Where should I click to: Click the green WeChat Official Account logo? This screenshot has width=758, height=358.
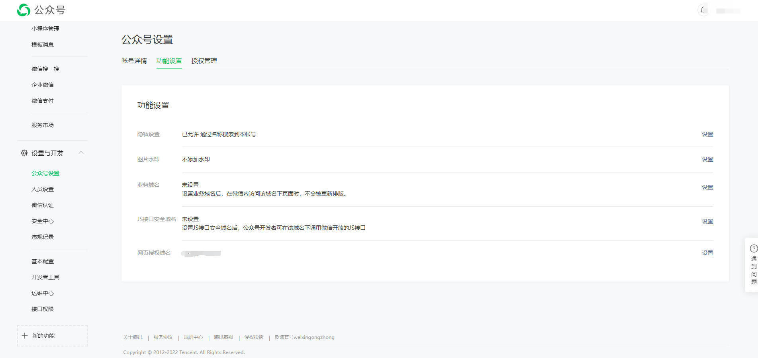point(24,10)
